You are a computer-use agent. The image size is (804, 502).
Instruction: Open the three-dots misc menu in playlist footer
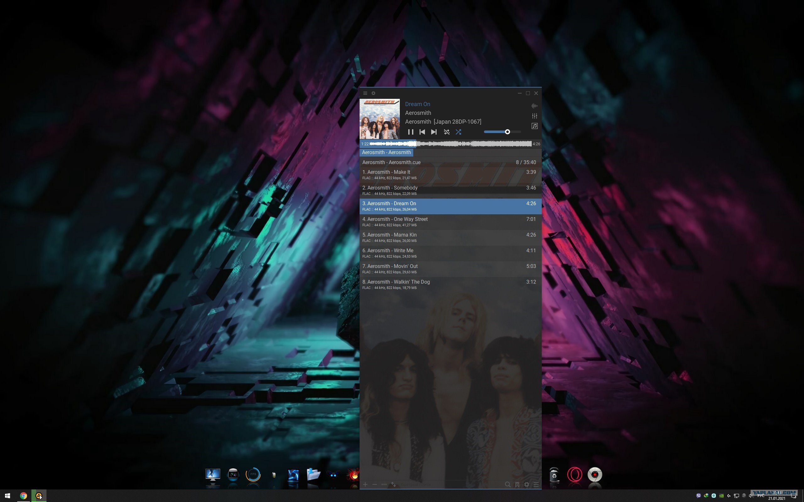point(384,484)
